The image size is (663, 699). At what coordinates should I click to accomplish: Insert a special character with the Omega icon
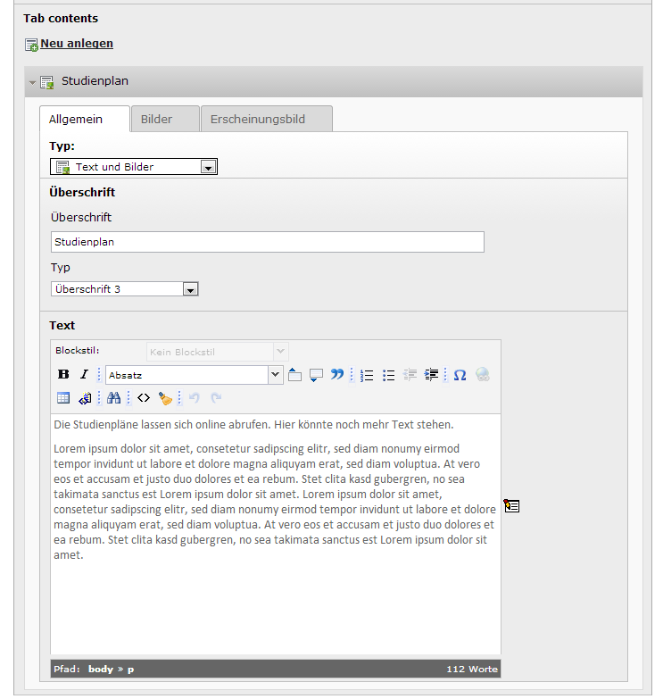point(460,375)
